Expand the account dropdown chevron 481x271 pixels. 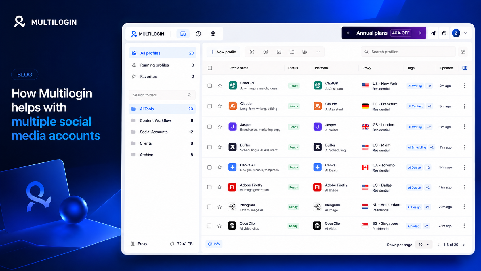pyautogui.click(x=465, y=33)
